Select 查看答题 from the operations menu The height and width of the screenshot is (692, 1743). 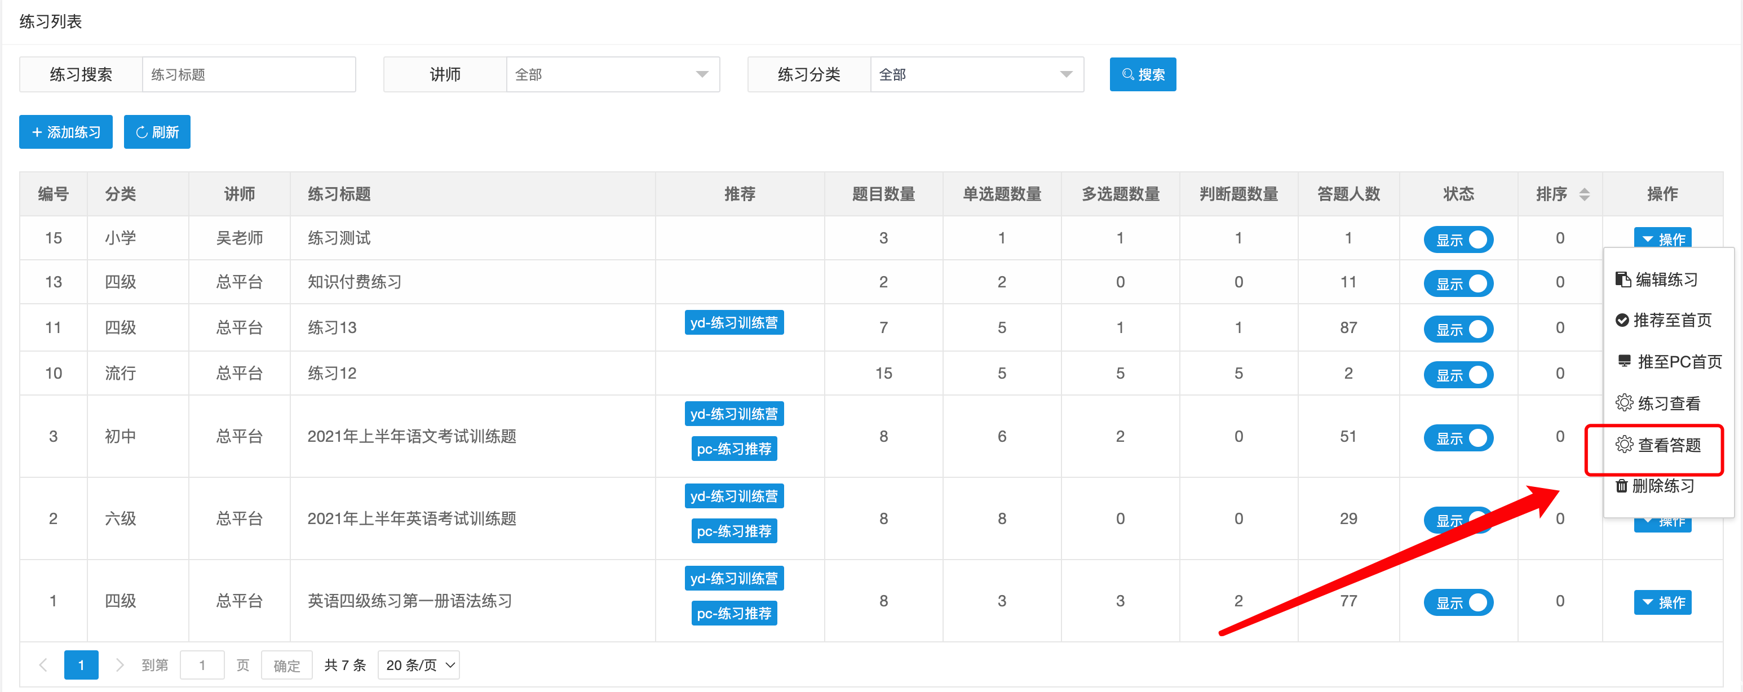click(1667, 445)
